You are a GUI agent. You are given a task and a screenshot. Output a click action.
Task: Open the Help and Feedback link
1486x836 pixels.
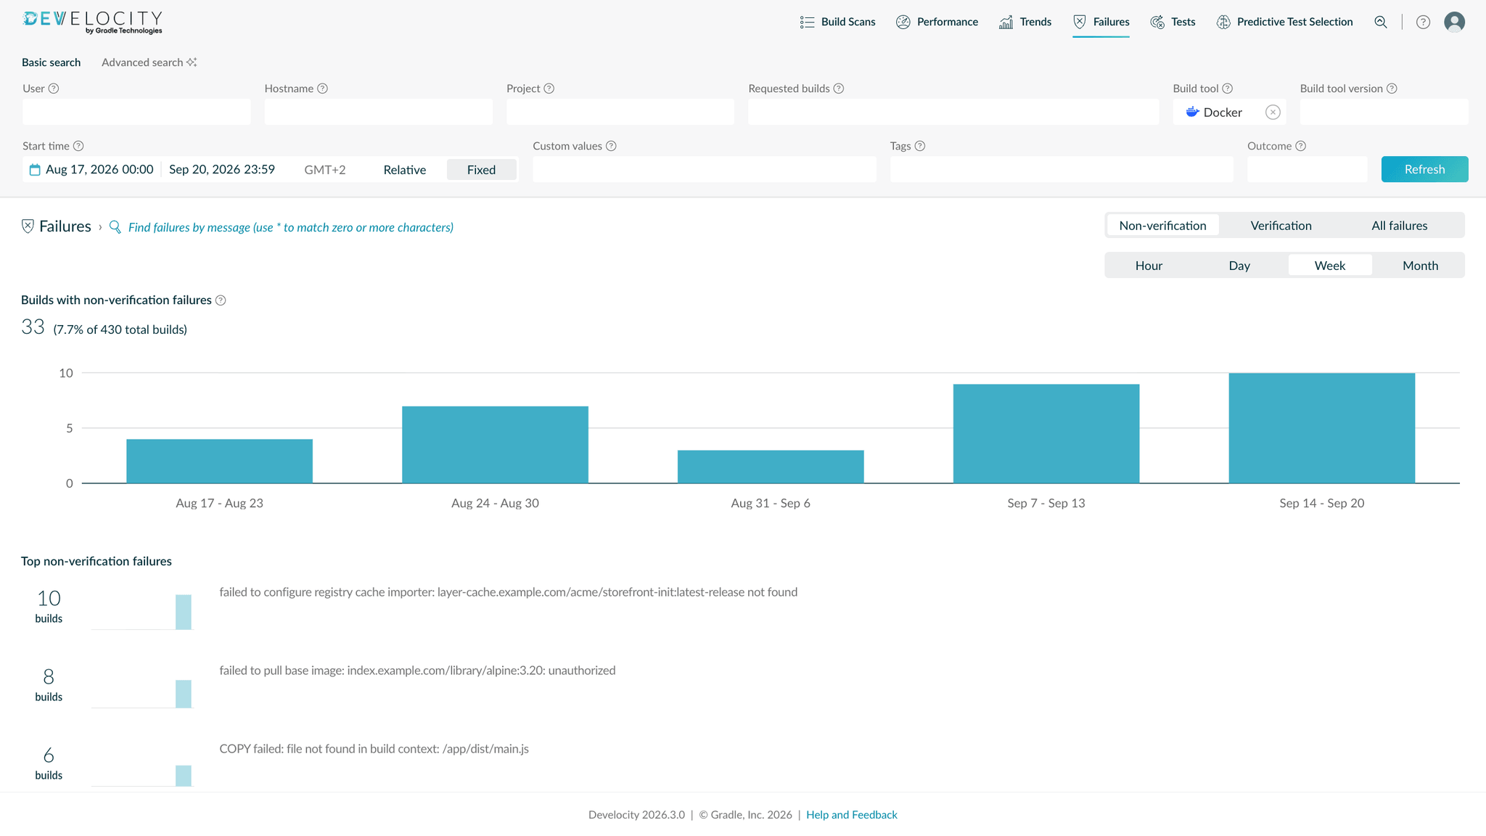coord(852,815)
